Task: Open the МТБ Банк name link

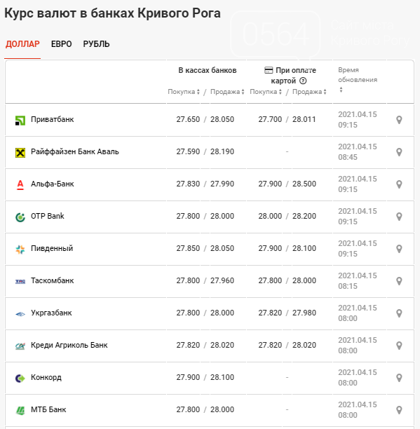Action: click(48, 410)
